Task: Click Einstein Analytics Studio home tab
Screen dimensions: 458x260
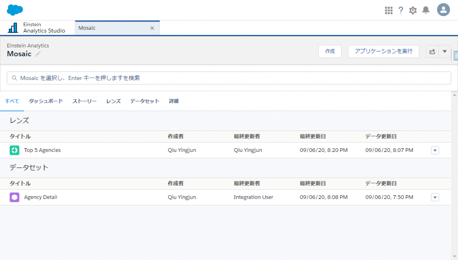Action: tap(38, 28)
